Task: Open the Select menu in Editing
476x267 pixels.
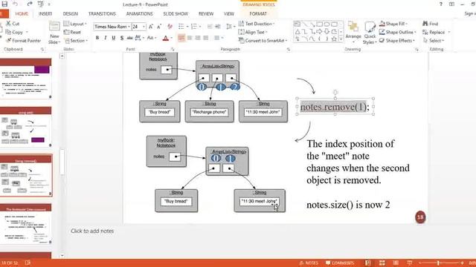Action: point(434,41)
